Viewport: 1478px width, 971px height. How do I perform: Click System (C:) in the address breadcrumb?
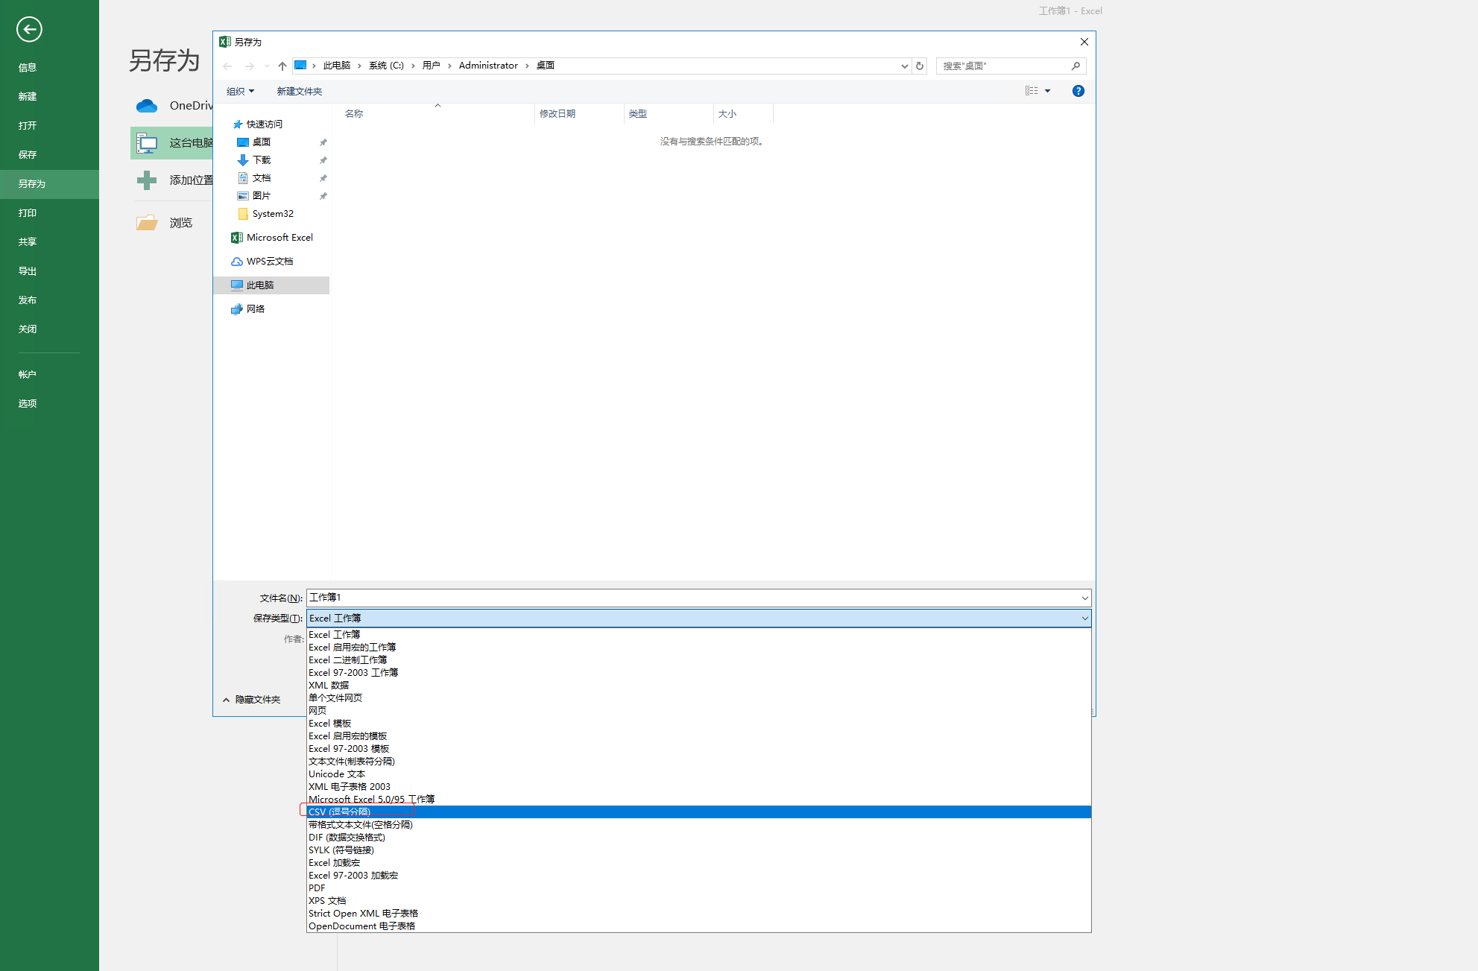pos(386,66)
